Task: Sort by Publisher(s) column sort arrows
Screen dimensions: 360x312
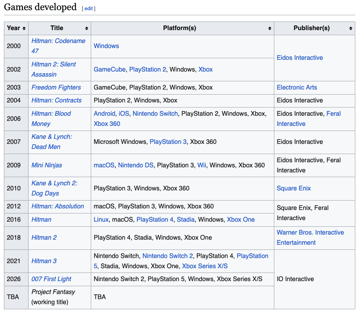Action: [351, 28]
